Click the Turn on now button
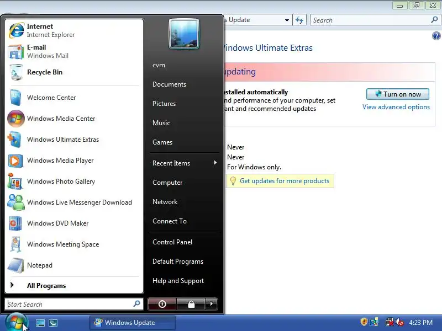The image size is (442, 331). tap(397, 94)
